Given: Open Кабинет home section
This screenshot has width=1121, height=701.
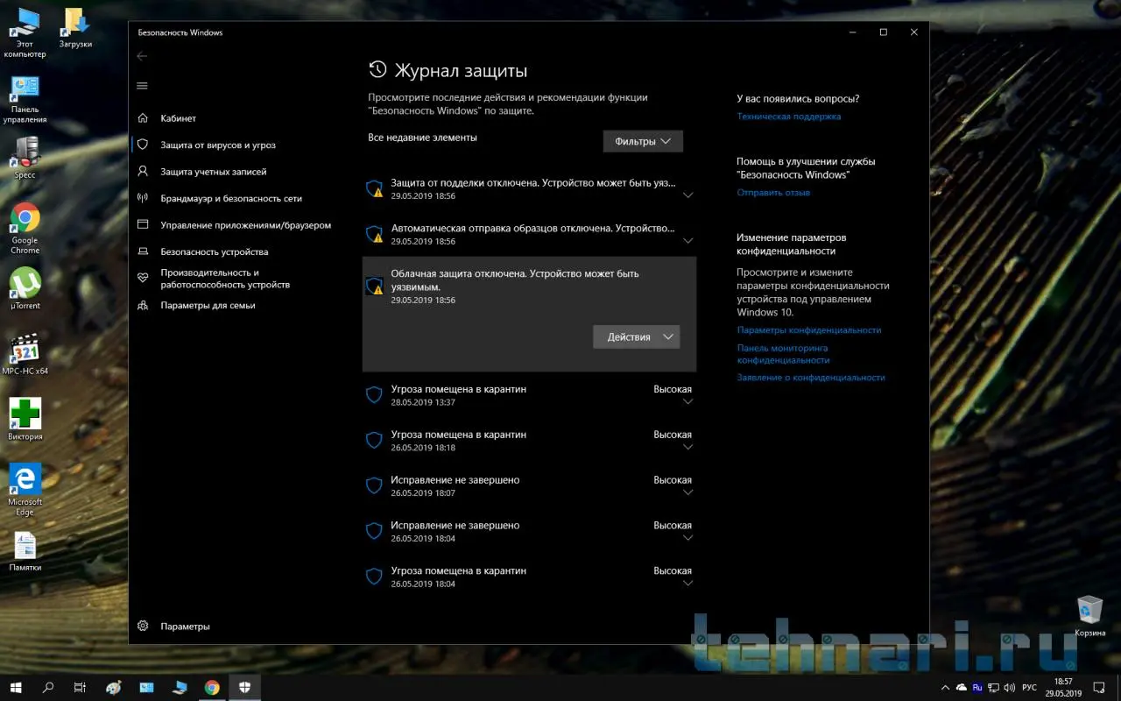Looking at the screenshot, I should pyautogui.click(x=178, y=118).
